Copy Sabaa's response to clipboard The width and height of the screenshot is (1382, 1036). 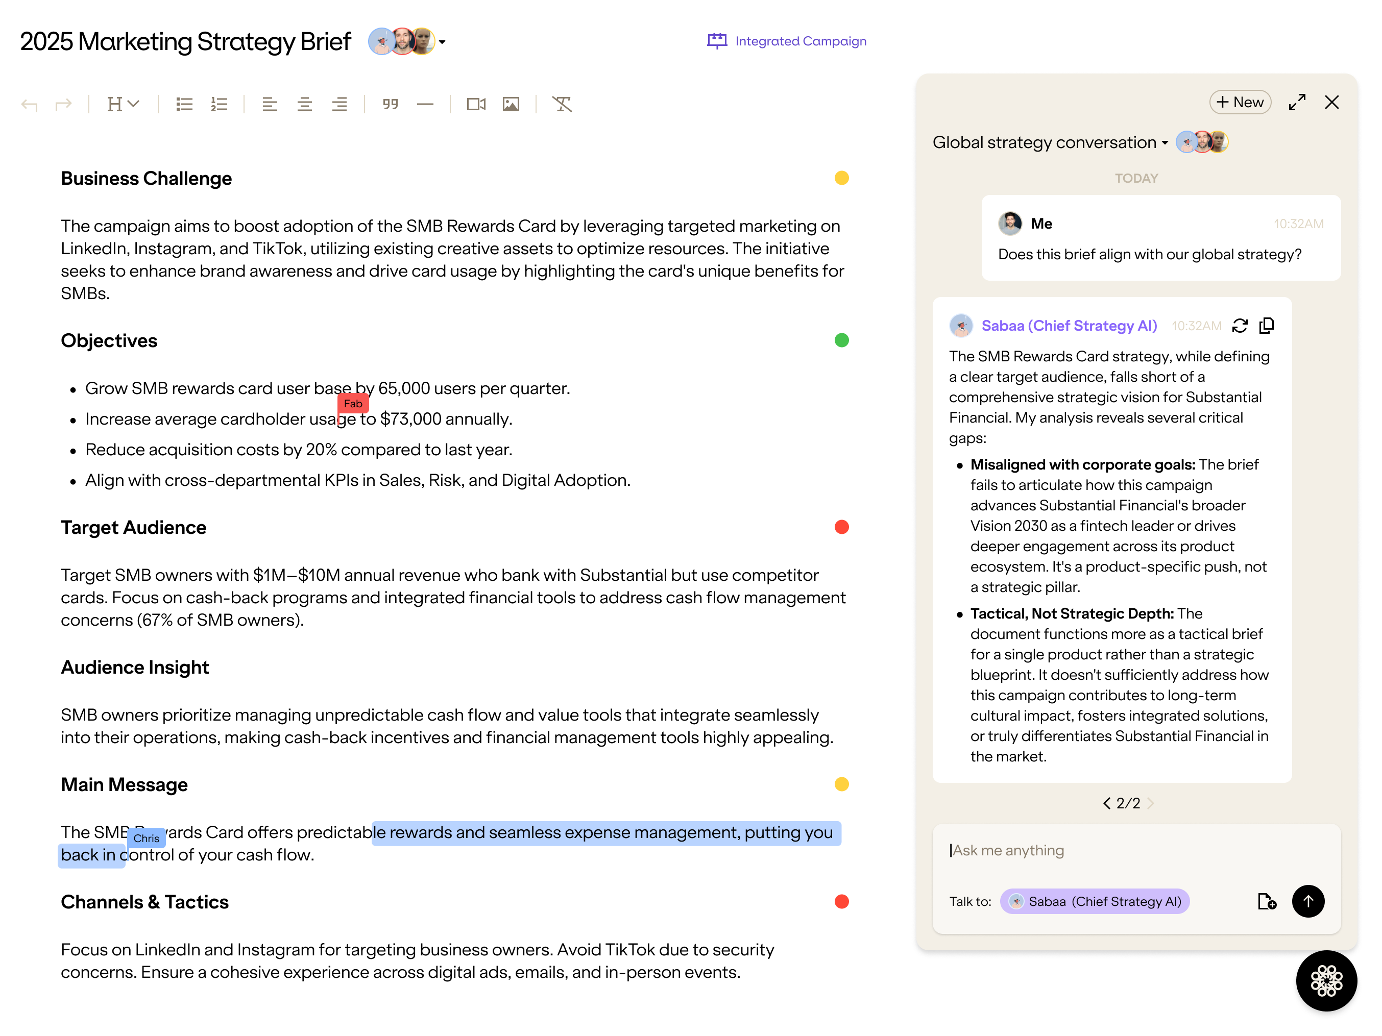1267,326
